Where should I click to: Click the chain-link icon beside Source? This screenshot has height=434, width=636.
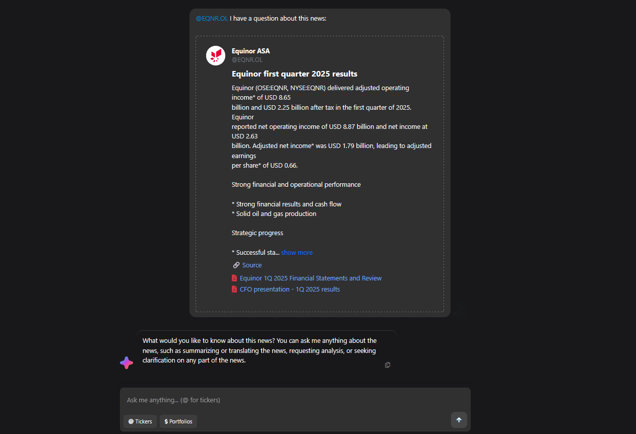click(x=236, y=265)
